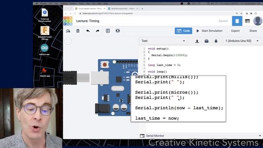
Task: Open the debugger bug icon
Action: [216, 41]
